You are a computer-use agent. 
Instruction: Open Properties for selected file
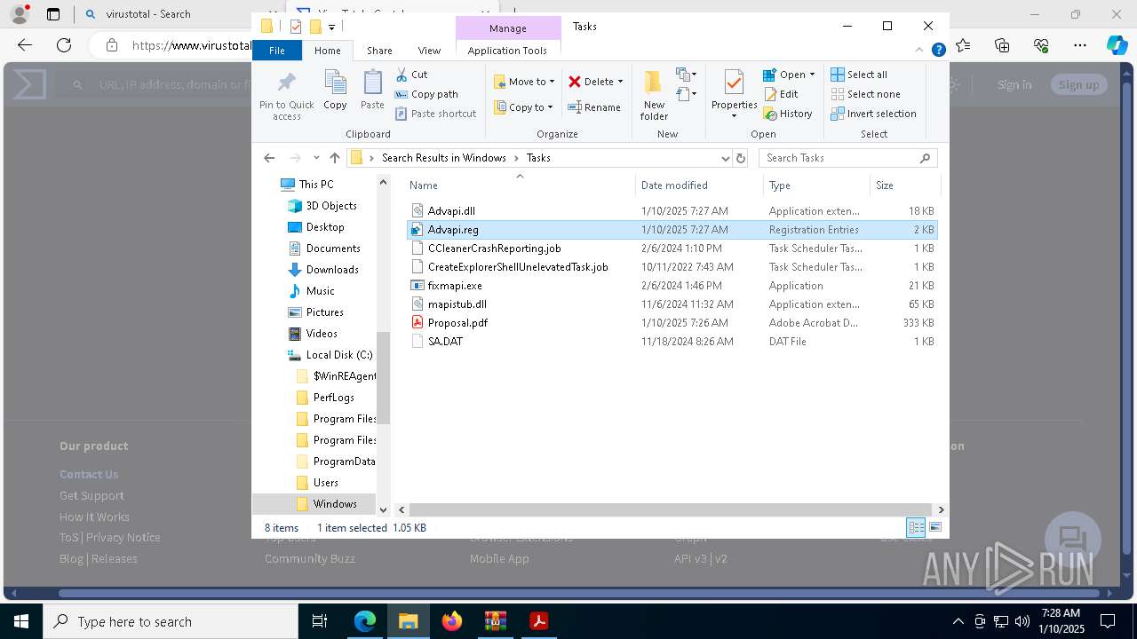click(x=734, y=93)
